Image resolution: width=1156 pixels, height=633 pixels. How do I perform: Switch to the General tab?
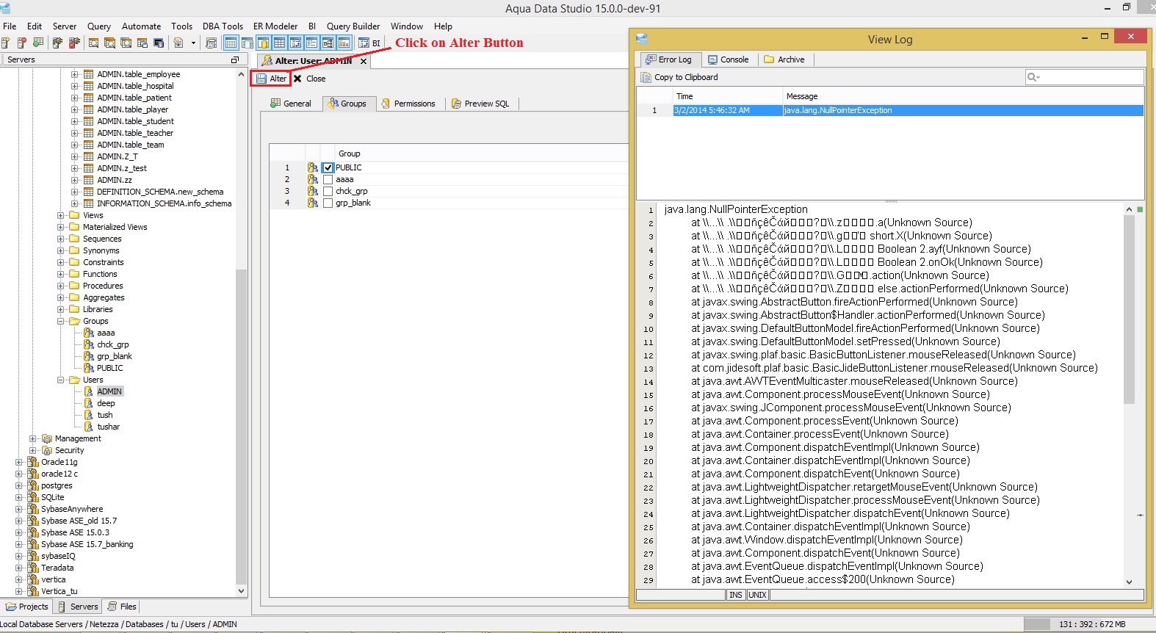click(291, 104)
